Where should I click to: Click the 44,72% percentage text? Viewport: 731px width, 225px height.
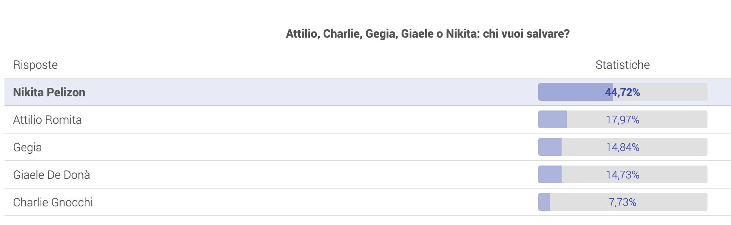622,92
